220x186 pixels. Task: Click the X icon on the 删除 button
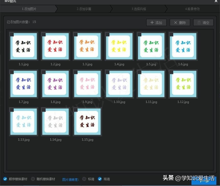pyautogui.click(x=176, y=22)
